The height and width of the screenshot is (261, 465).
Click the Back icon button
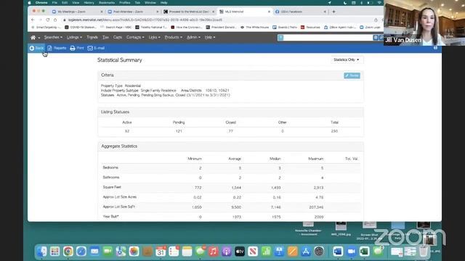pos(36,48)
